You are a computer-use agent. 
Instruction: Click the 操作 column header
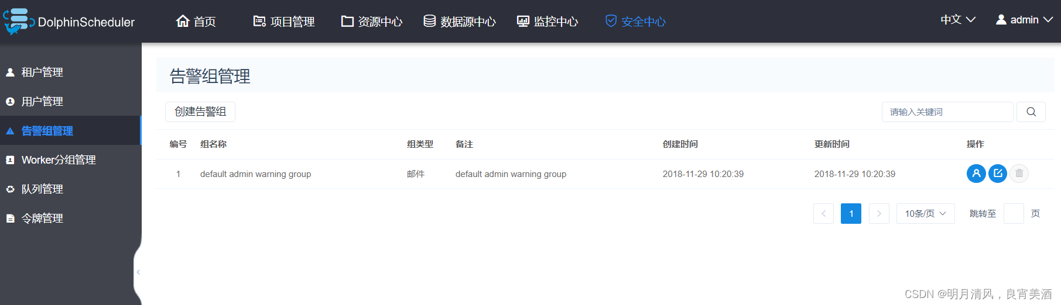975,144
